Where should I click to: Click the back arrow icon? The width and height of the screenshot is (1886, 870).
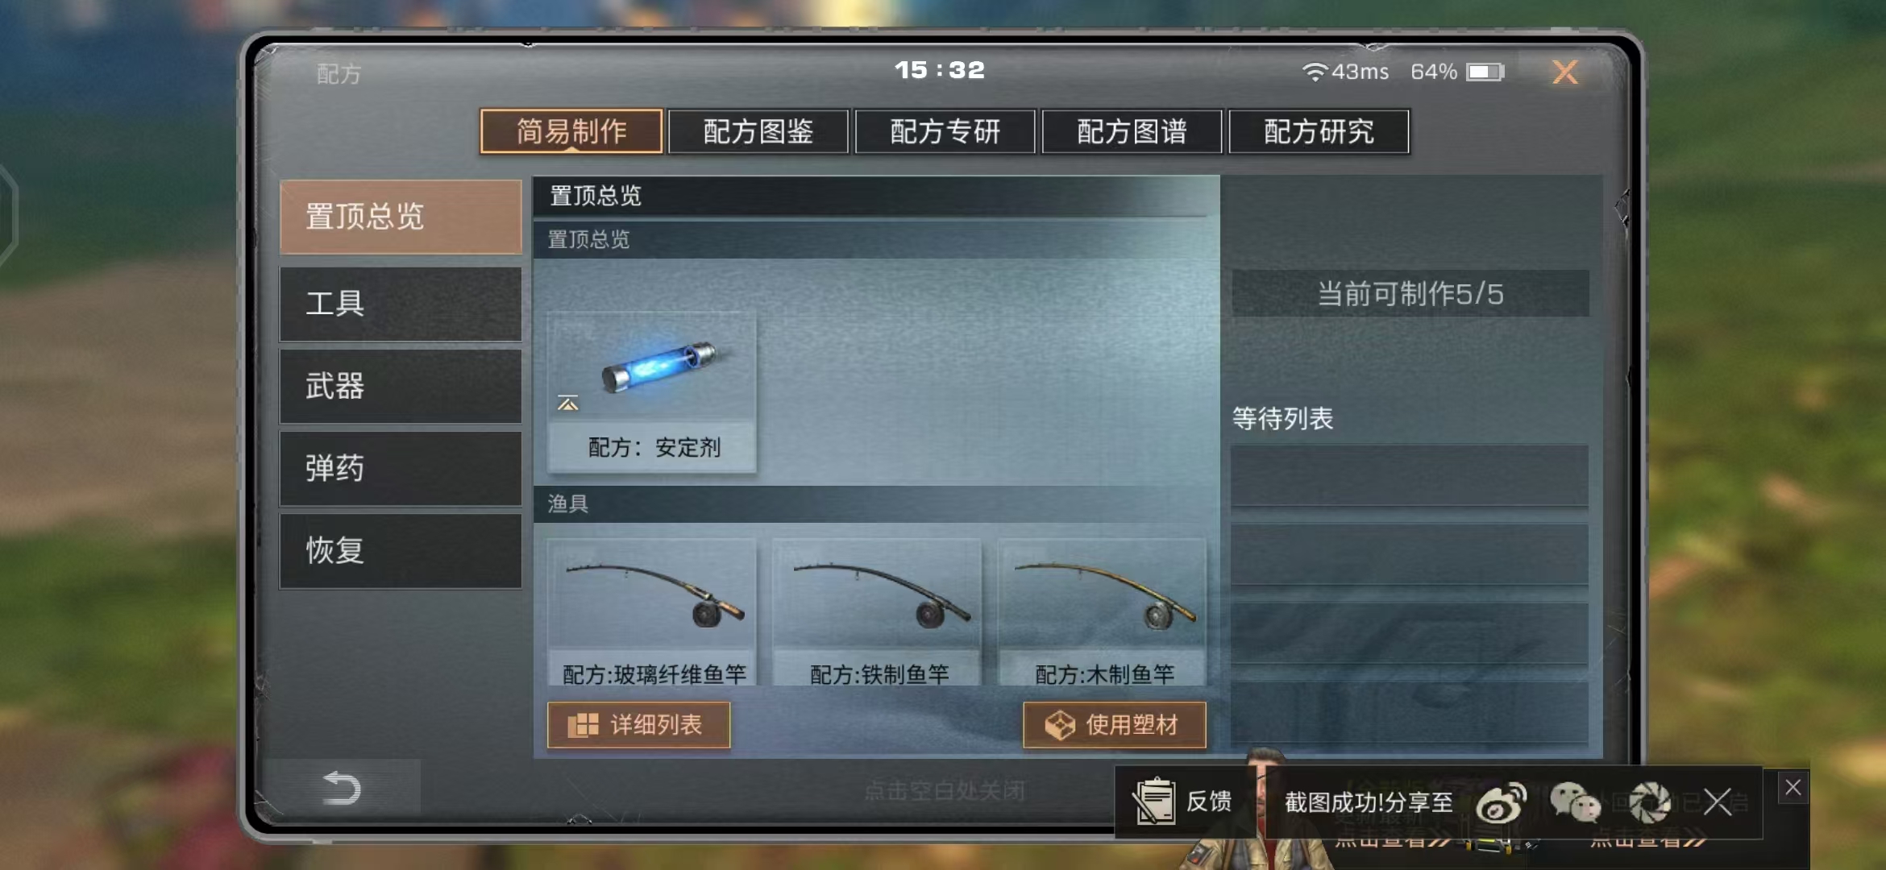(342, 787)
